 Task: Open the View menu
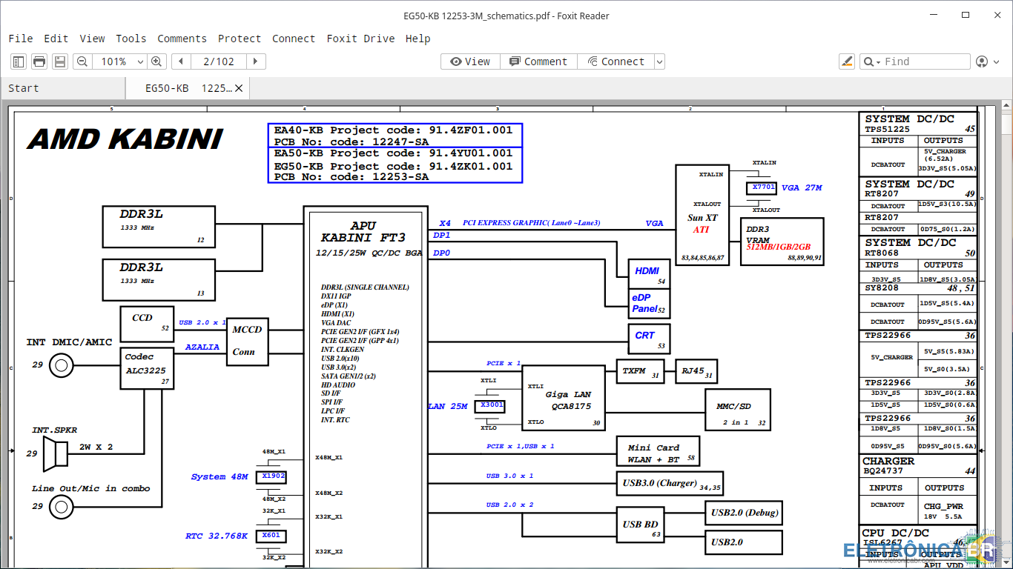coord(92,39)
